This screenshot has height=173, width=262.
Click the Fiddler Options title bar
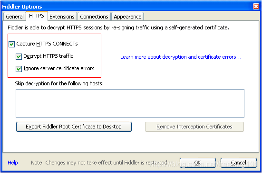[x=127, y=7]
